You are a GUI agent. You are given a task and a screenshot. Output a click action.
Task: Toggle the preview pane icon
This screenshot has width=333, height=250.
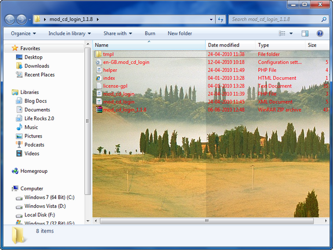pos(305,34)
